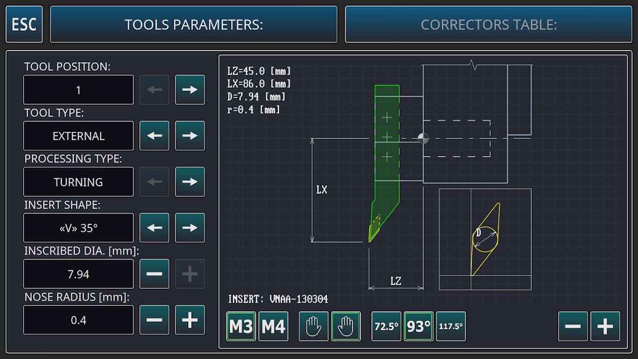
Task: Switch to previous insert shape
Action: click(154, 228)
